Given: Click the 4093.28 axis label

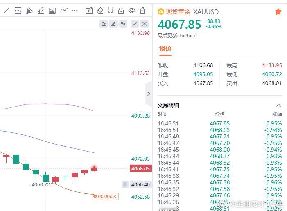Looking at the screenshot, I should pyautogui.click(x=140, y=116).
